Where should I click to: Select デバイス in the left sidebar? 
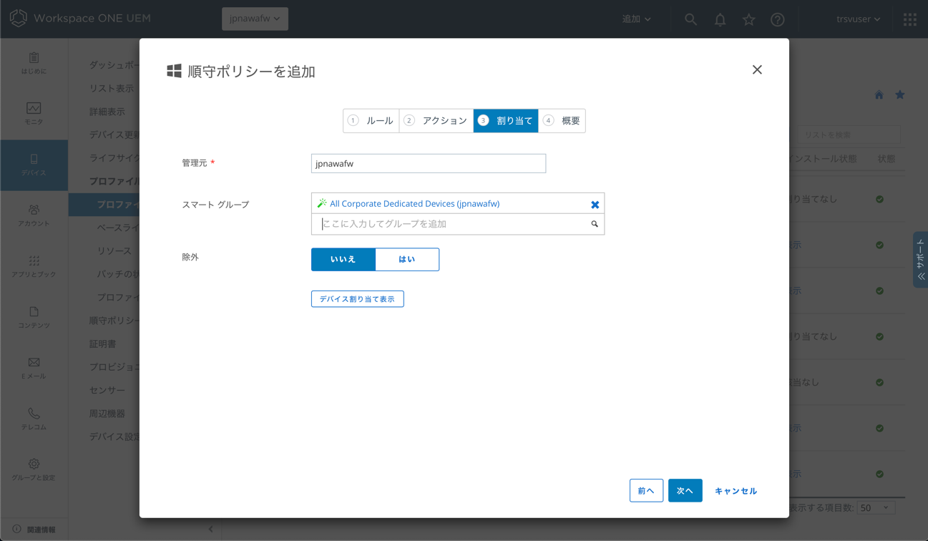pos(34,165)
